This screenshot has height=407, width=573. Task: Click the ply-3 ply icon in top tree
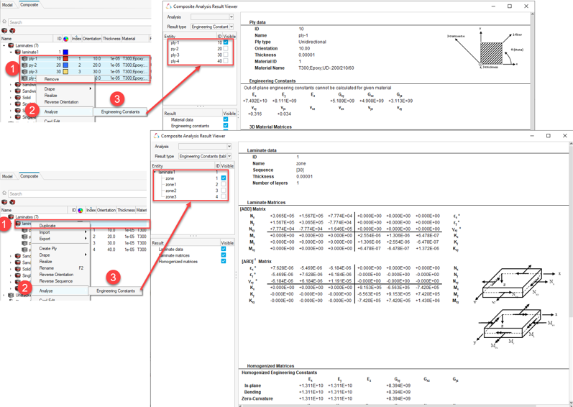(x=24, y=72)
